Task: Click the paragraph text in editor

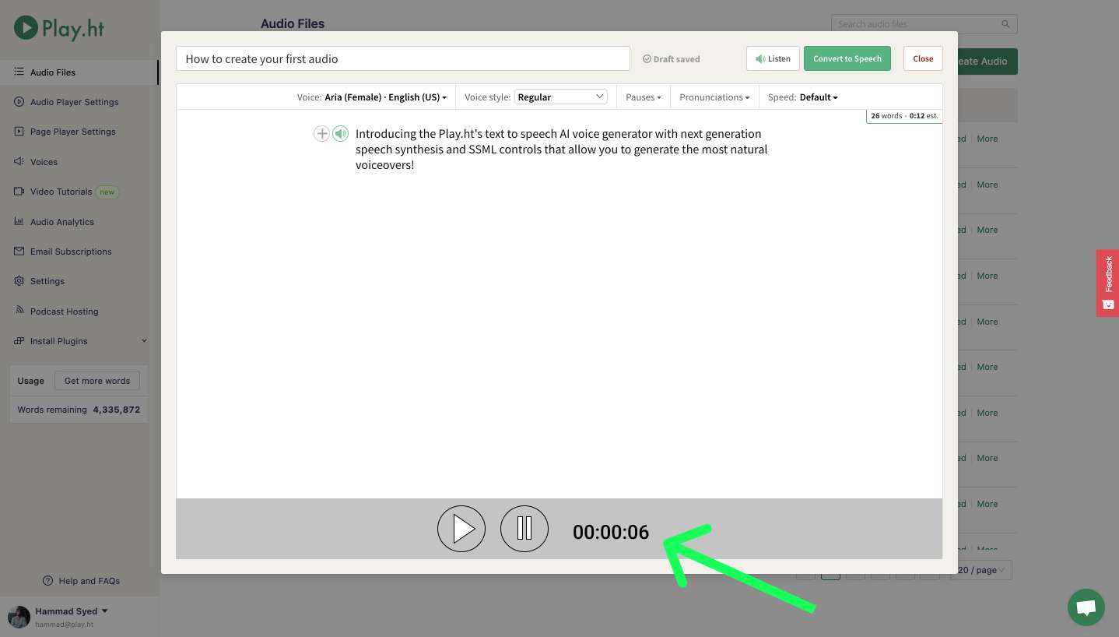Action: point(561,150)
